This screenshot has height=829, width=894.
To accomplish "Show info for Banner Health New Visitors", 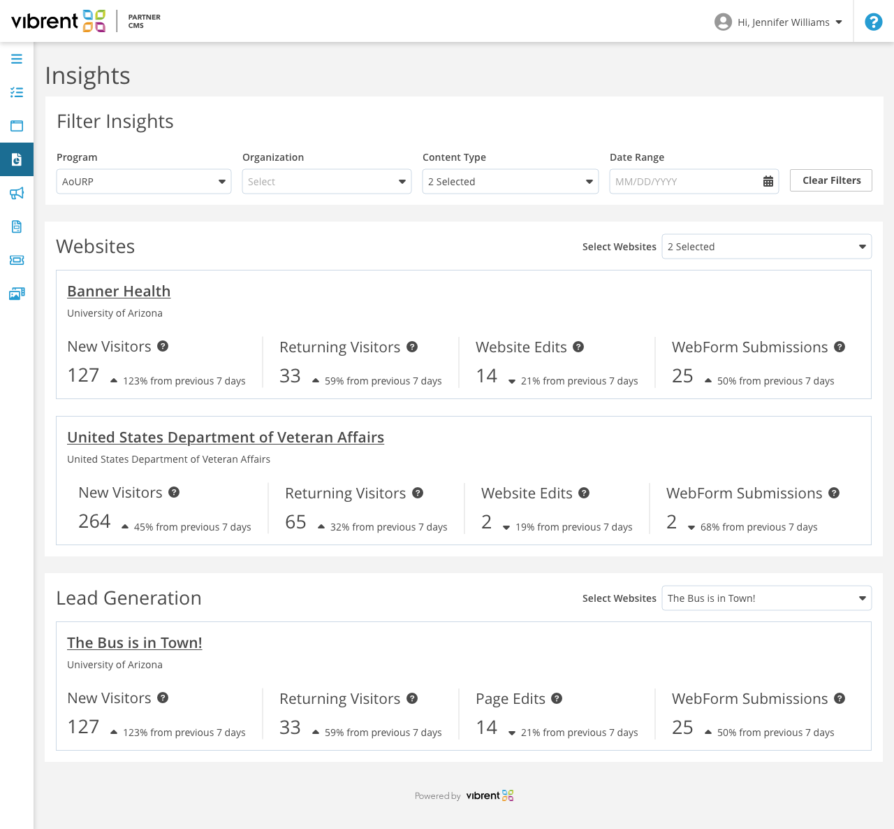I will pyautogui.click(x=163, y=346).
